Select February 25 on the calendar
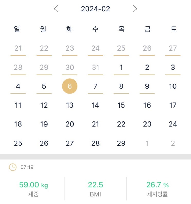191x204 pixels. click(x=18, y=143)
